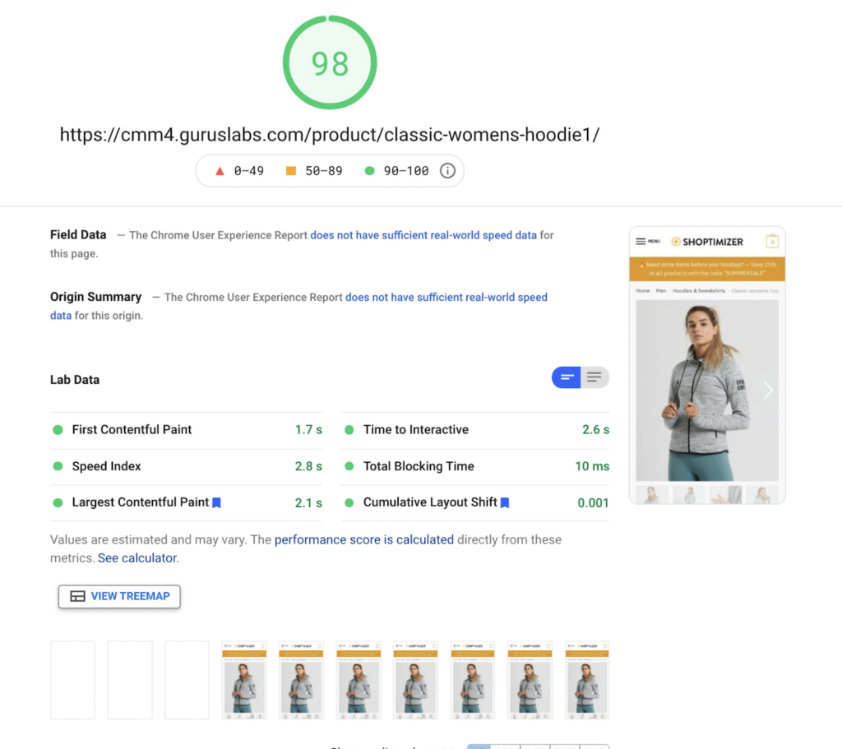Click the 98 performance score gauge
This screenshot has height=749, width=842.
[330, 62]
